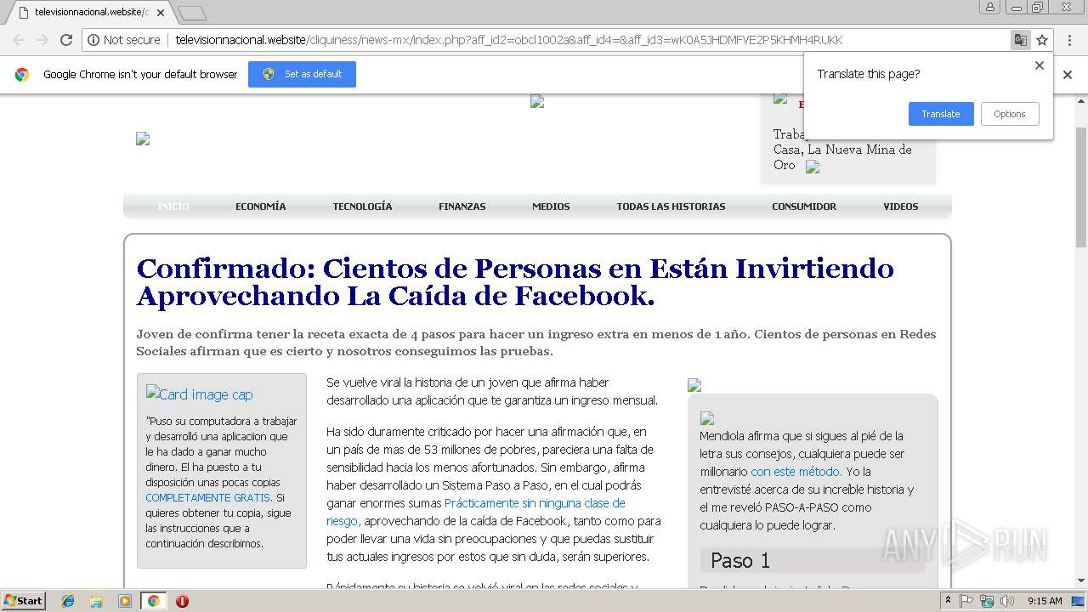Open MEDIOS menu item
The height and width of the screenshot is (612, 1088).
click(551, 207)
